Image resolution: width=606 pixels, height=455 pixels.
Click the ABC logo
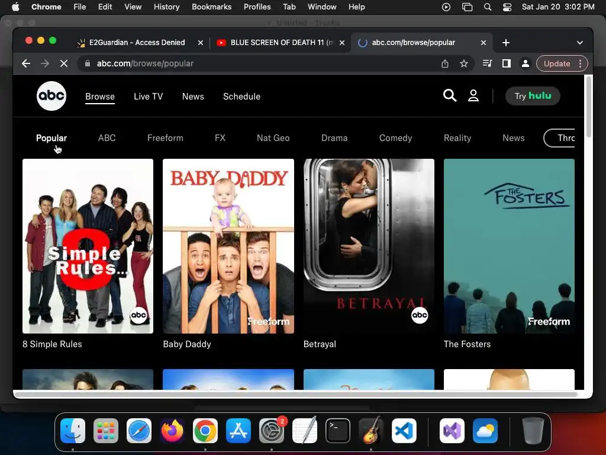click(51, 96)
